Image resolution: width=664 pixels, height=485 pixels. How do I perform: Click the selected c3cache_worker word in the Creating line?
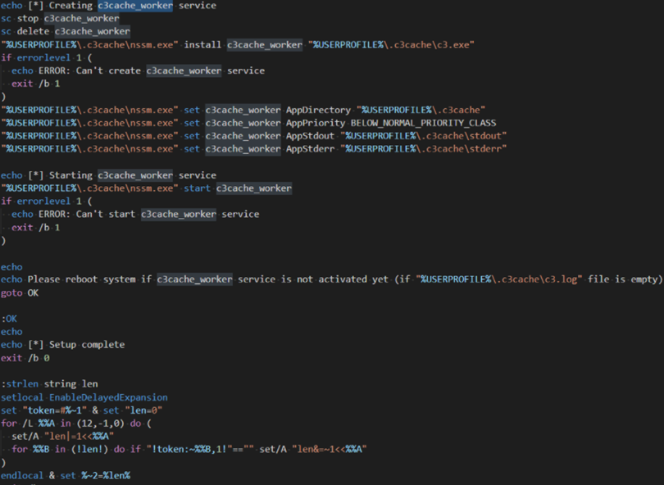tap(135, 6)
